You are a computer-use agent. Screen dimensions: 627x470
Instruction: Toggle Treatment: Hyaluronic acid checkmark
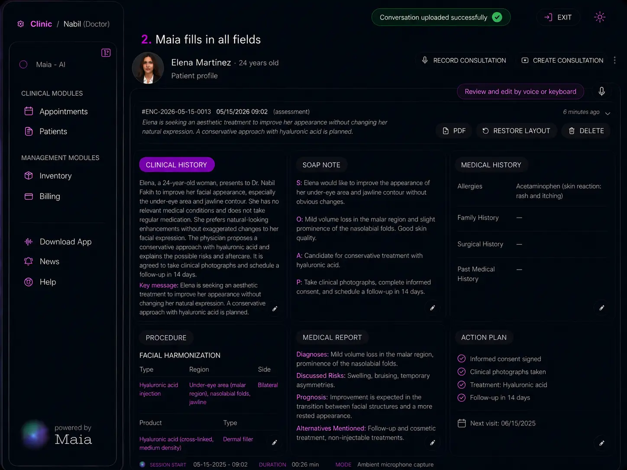tap(462, 384)
